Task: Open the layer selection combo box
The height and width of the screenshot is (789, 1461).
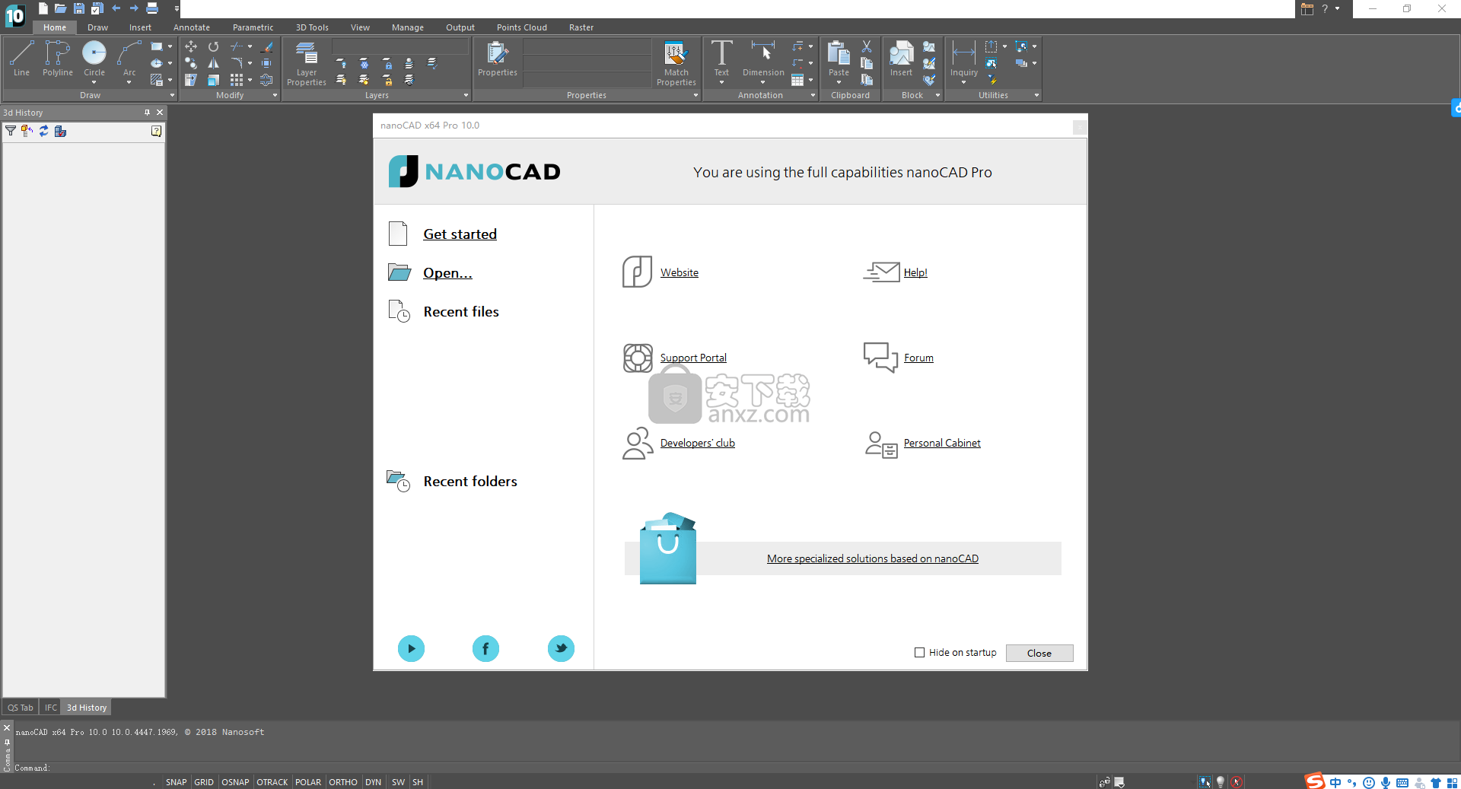Action: (400, 46)
